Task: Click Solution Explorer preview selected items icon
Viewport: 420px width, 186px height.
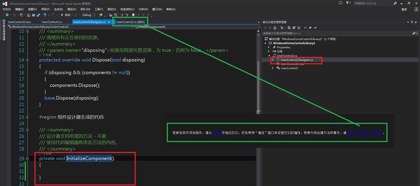Action: pyautogui.click(x=315, y=28)
